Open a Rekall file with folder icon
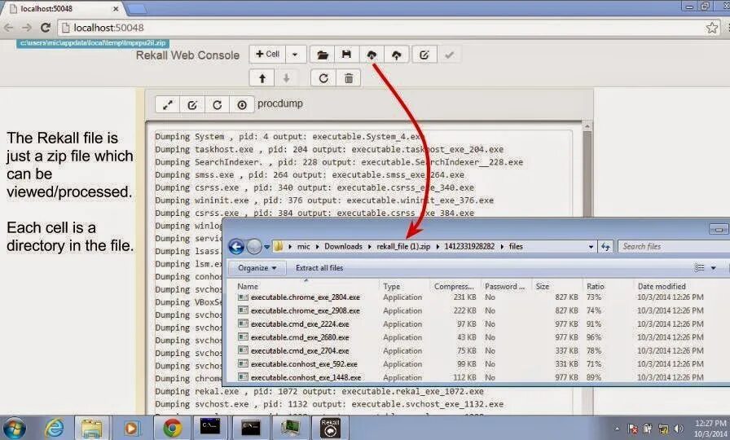Image resolution: width=730 pixels, height=440 pixels. [322, 55]
